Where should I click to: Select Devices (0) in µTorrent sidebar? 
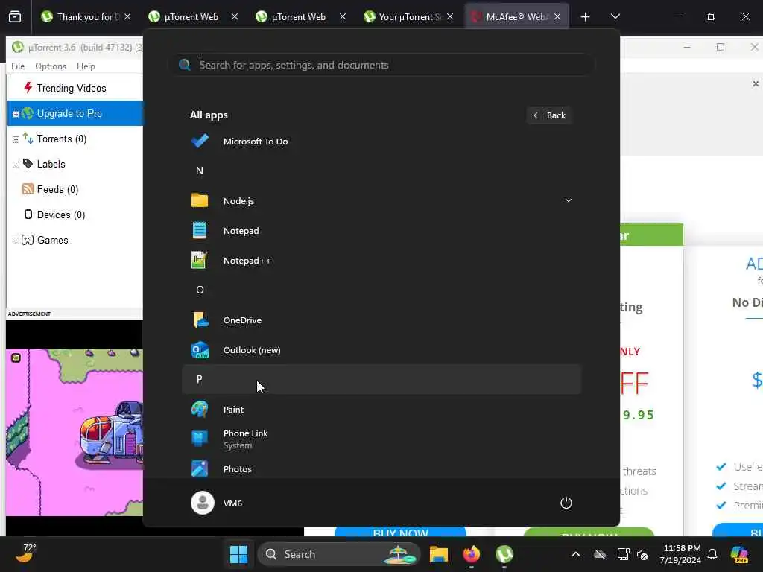coord(61,214)
